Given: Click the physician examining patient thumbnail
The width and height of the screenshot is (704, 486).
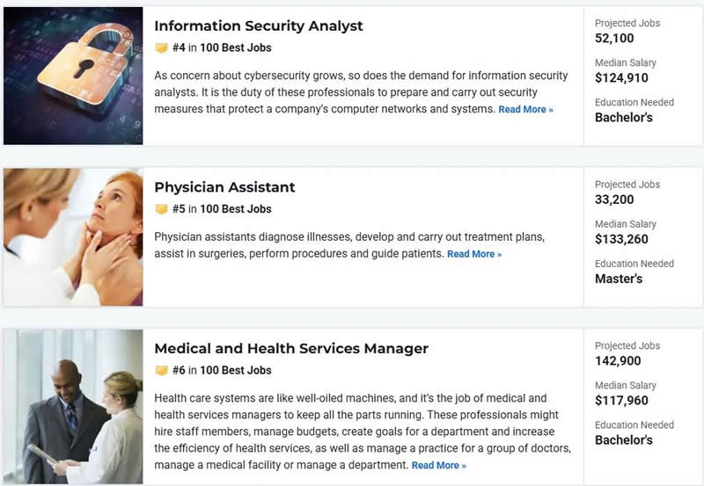Looking at the screenshot, I should tap(73, 237).
